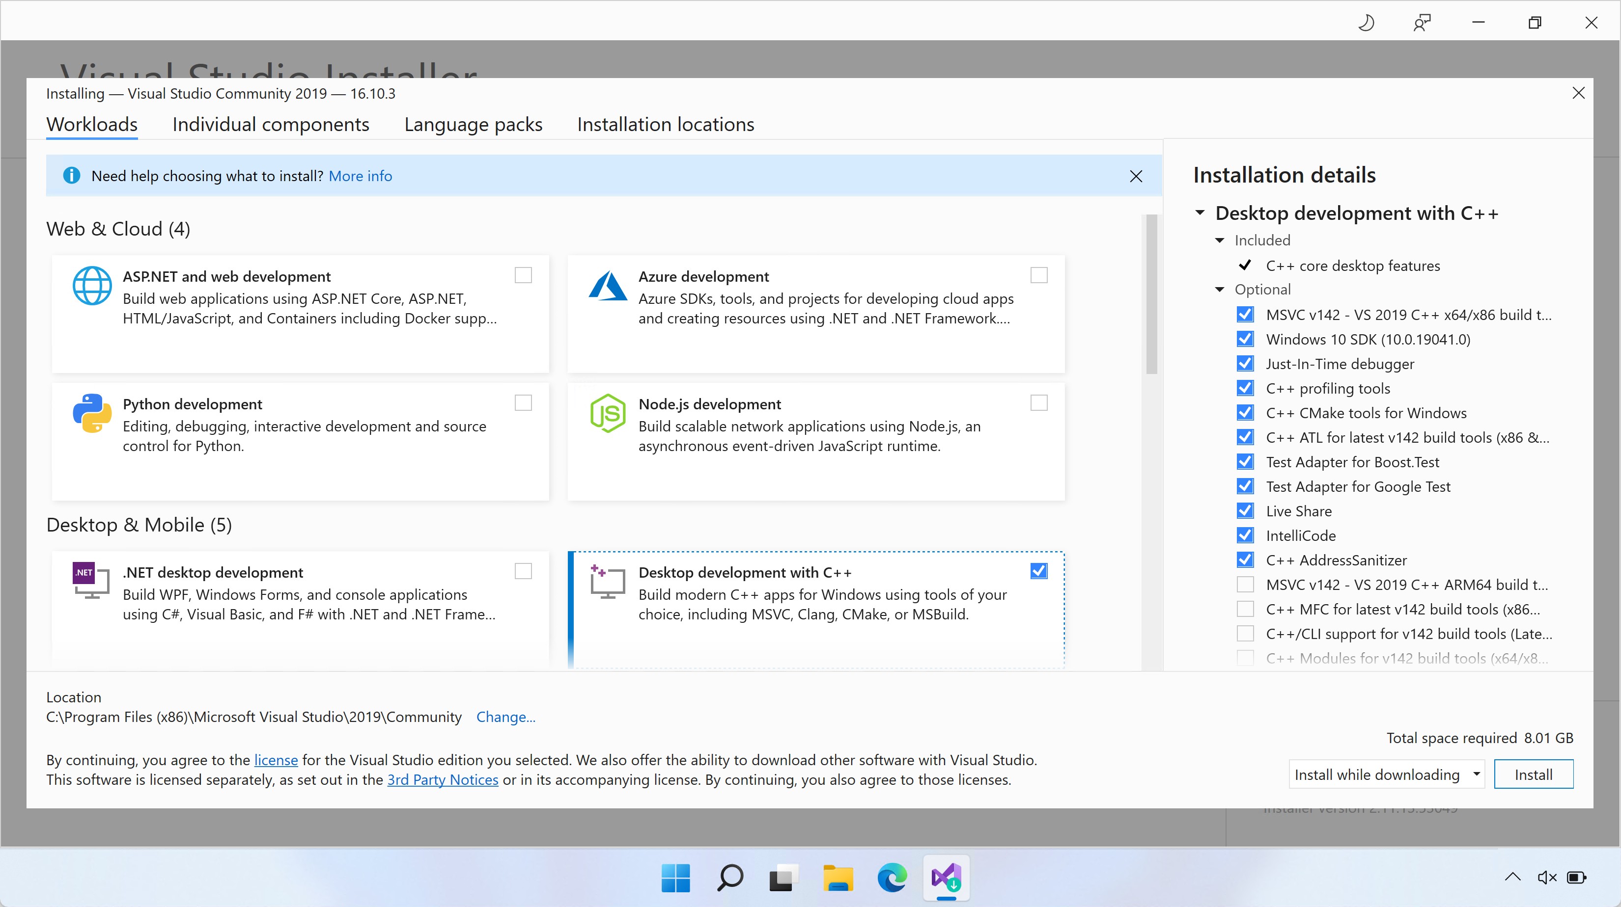Click the workloads list vertical scrollbar
The width and height of the screenshot is (1621, 907).
pyautogui.click(x=1151, y=294)
